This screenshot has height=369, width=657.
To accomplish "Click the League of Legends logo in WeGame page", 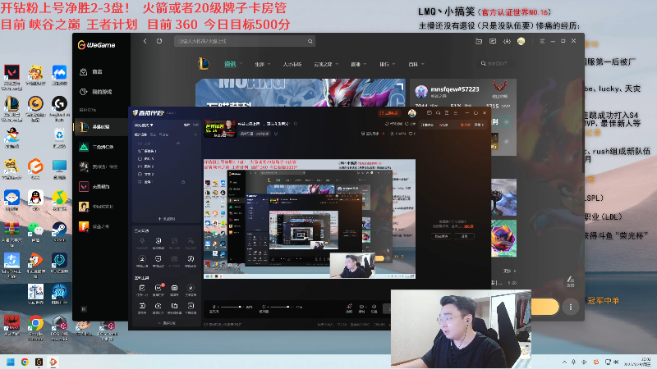I will 204,64.
